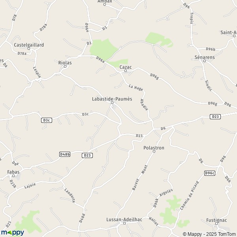237x237 pixels.
Task: Select the D96c road shield
Action: click(210, 173)
